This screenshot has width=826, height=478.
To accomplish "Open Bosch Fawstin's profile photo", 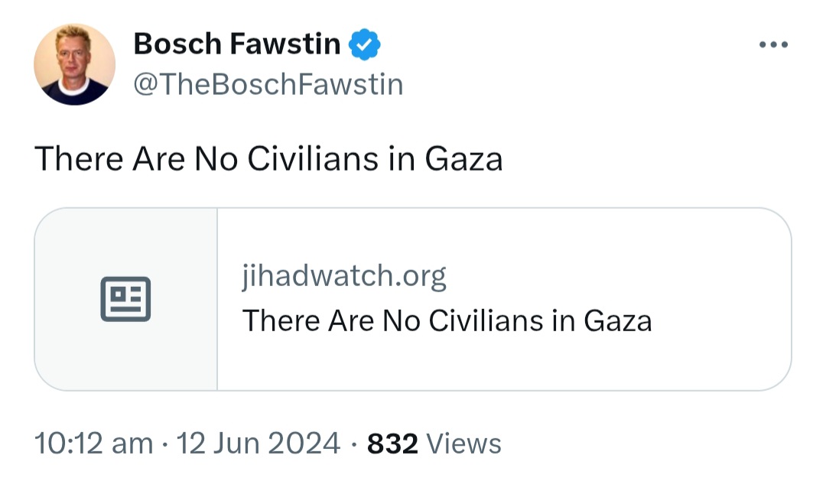I will (x=74, y=64).
